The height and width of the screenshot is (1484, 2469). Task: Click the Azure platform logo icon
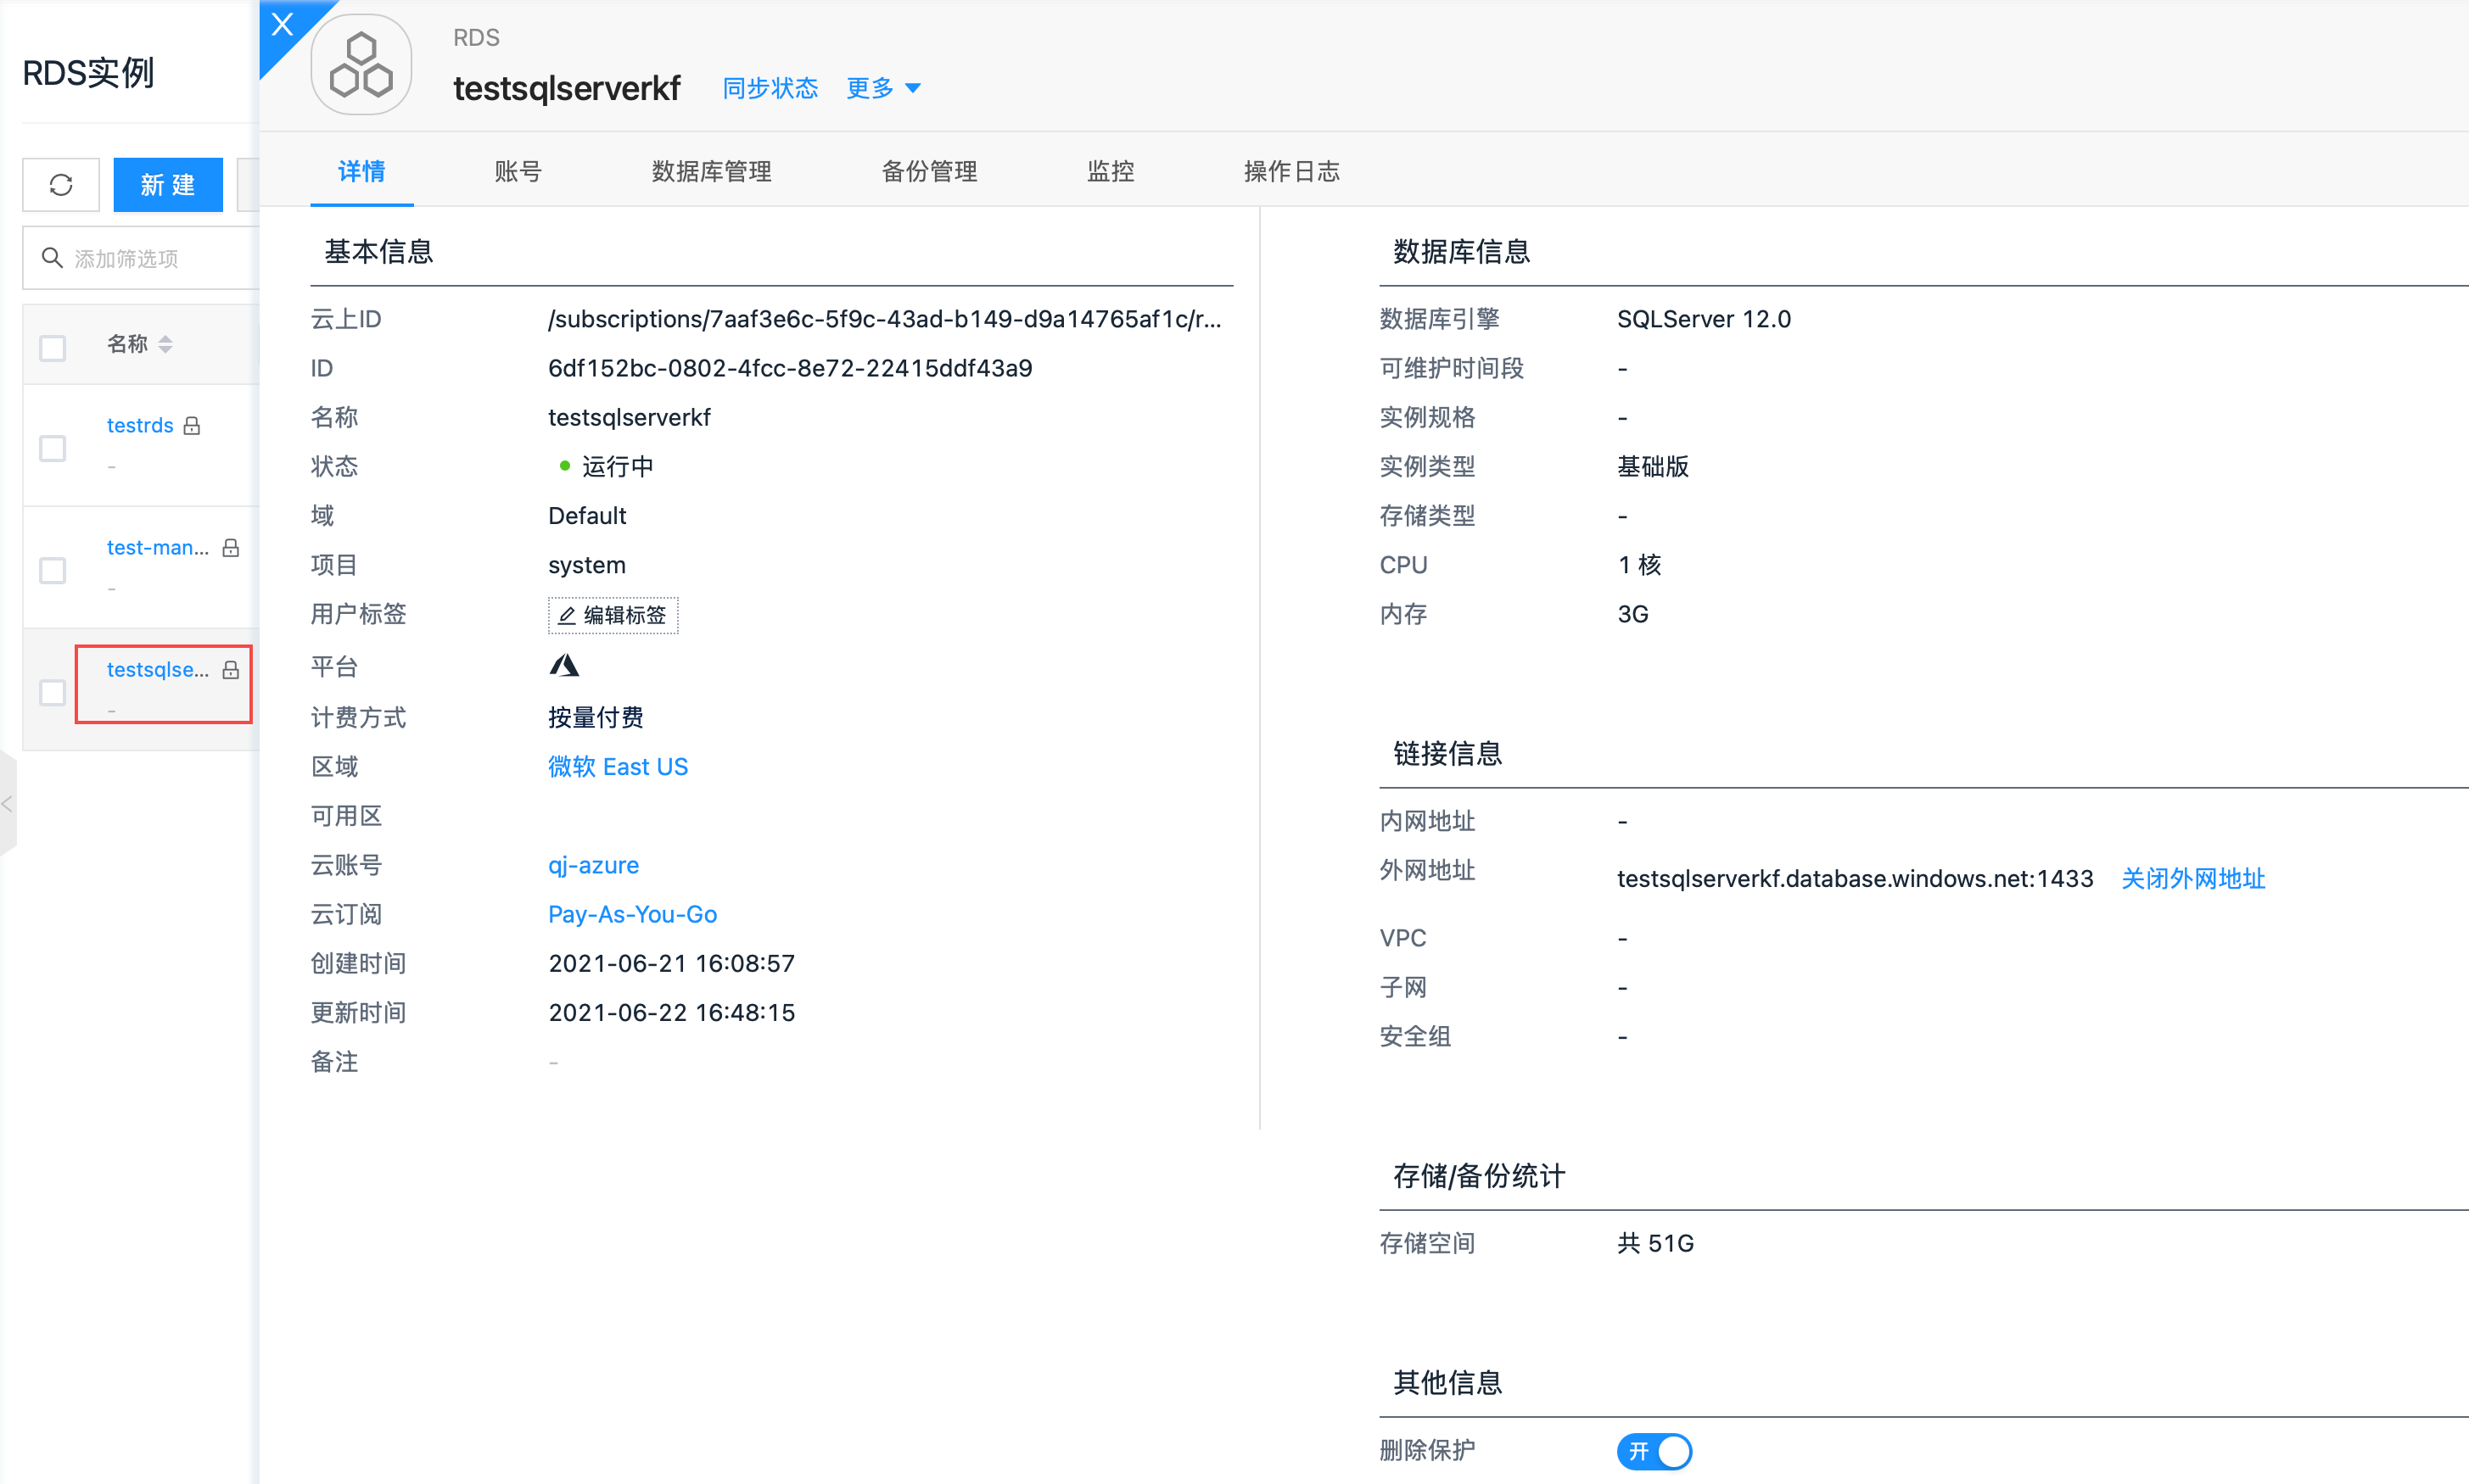(x=564, y=666)
